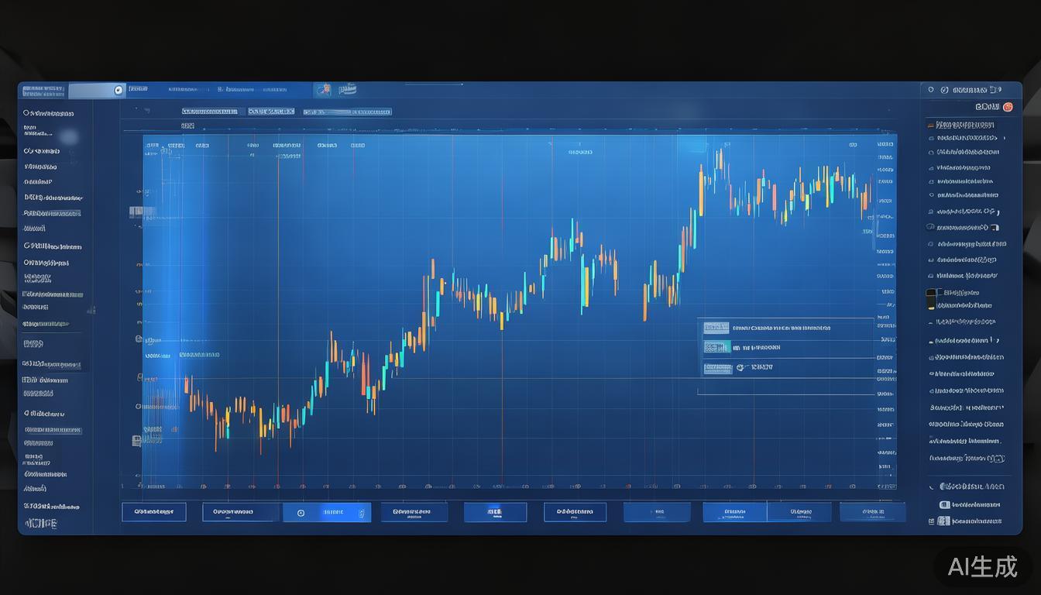Viewport: 1041px width, 595px height.
Task: Toggle the radio circle on first left sidebar item
Action: 26,113
